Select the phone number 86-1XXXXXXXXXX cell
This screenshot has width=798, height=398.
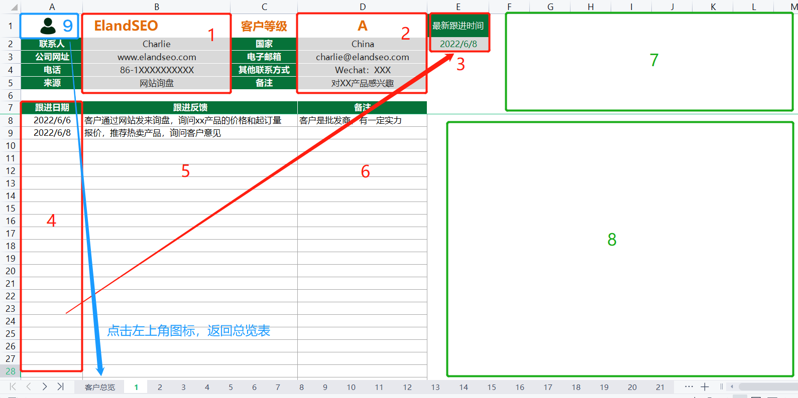point(157,70)
